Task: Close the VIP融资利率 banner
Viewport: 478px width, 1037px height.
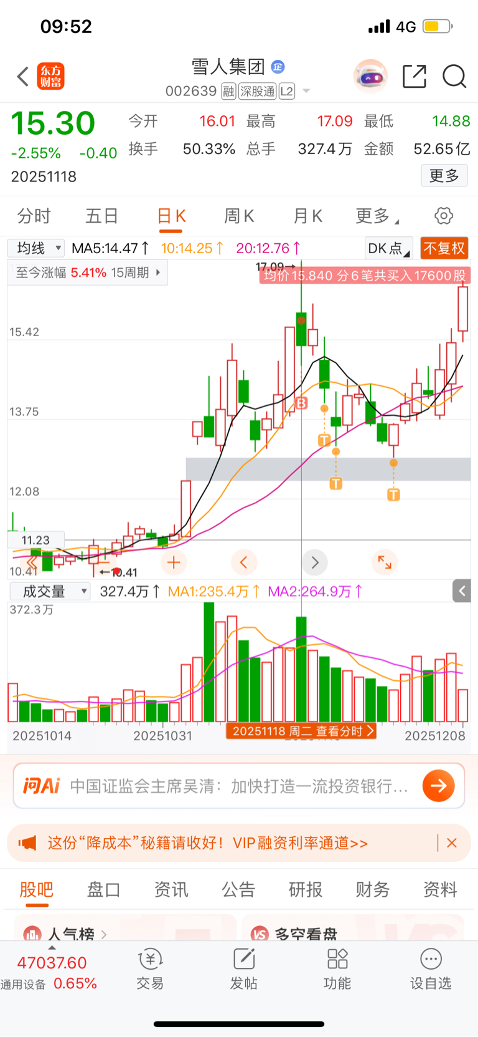Action: (x=452, y=843)
